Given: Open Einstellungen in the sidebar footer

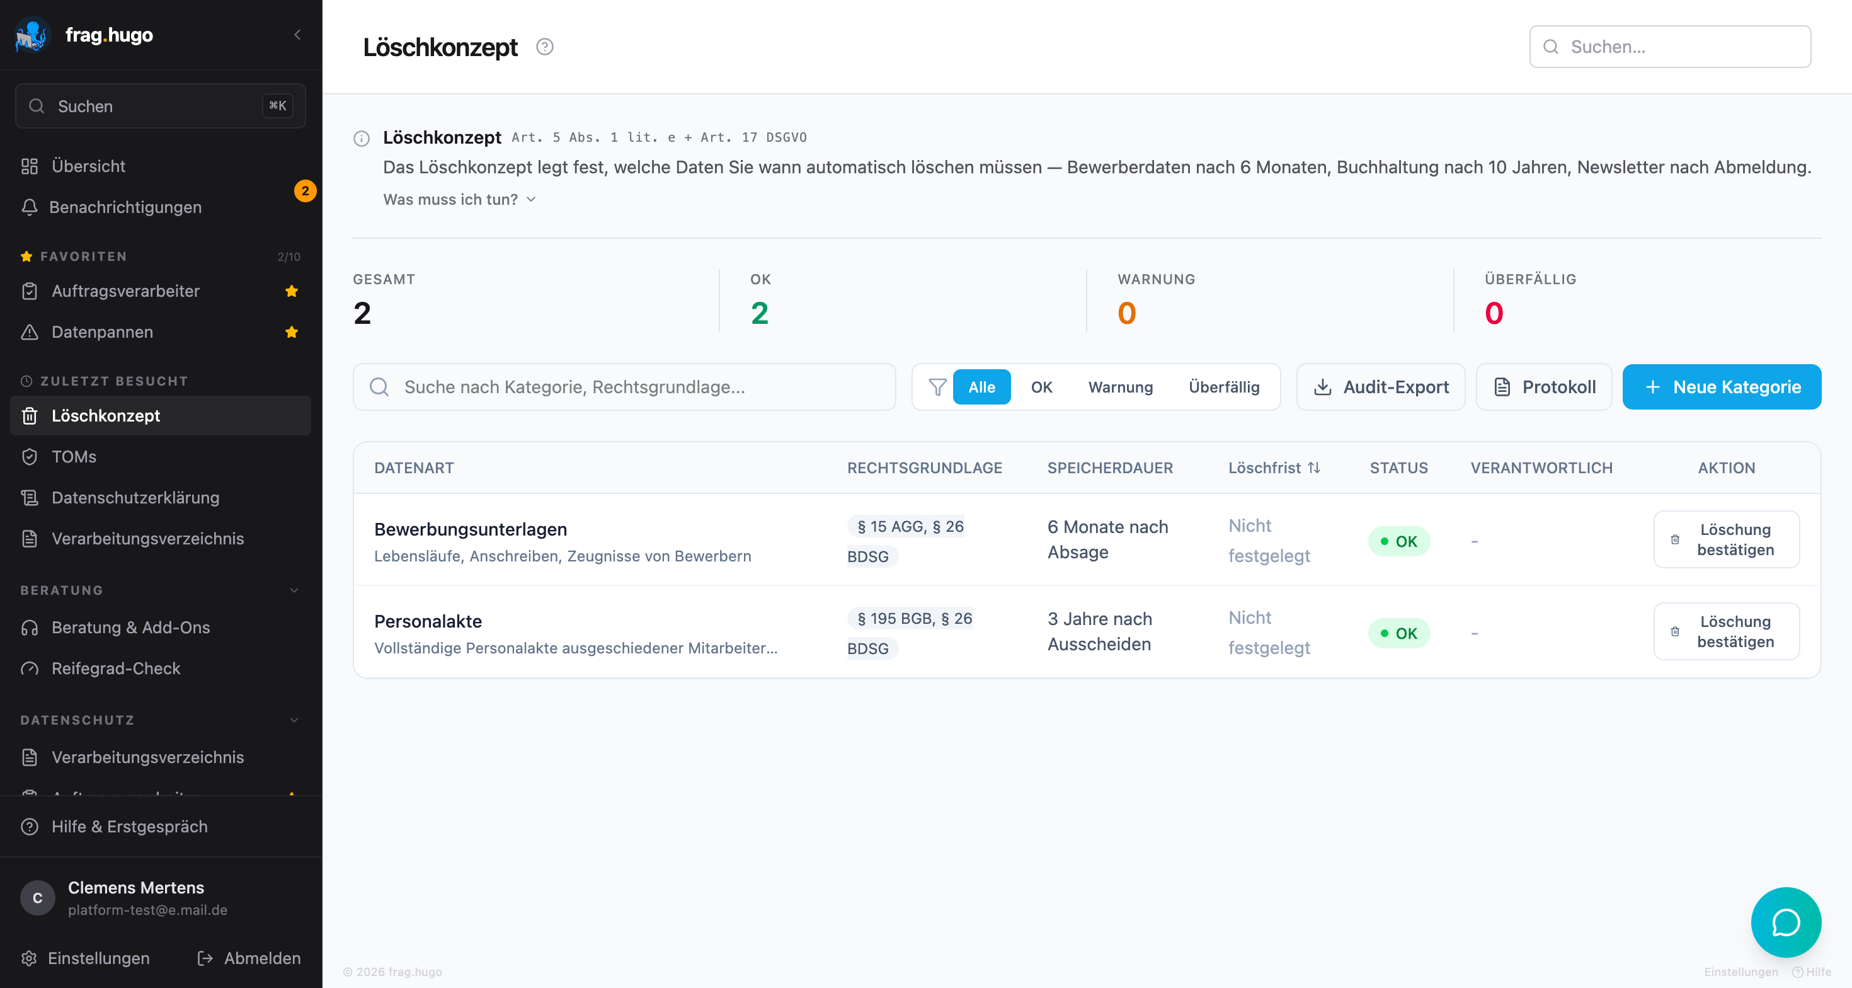Looking at the screenshot, I should coord(86,958).
